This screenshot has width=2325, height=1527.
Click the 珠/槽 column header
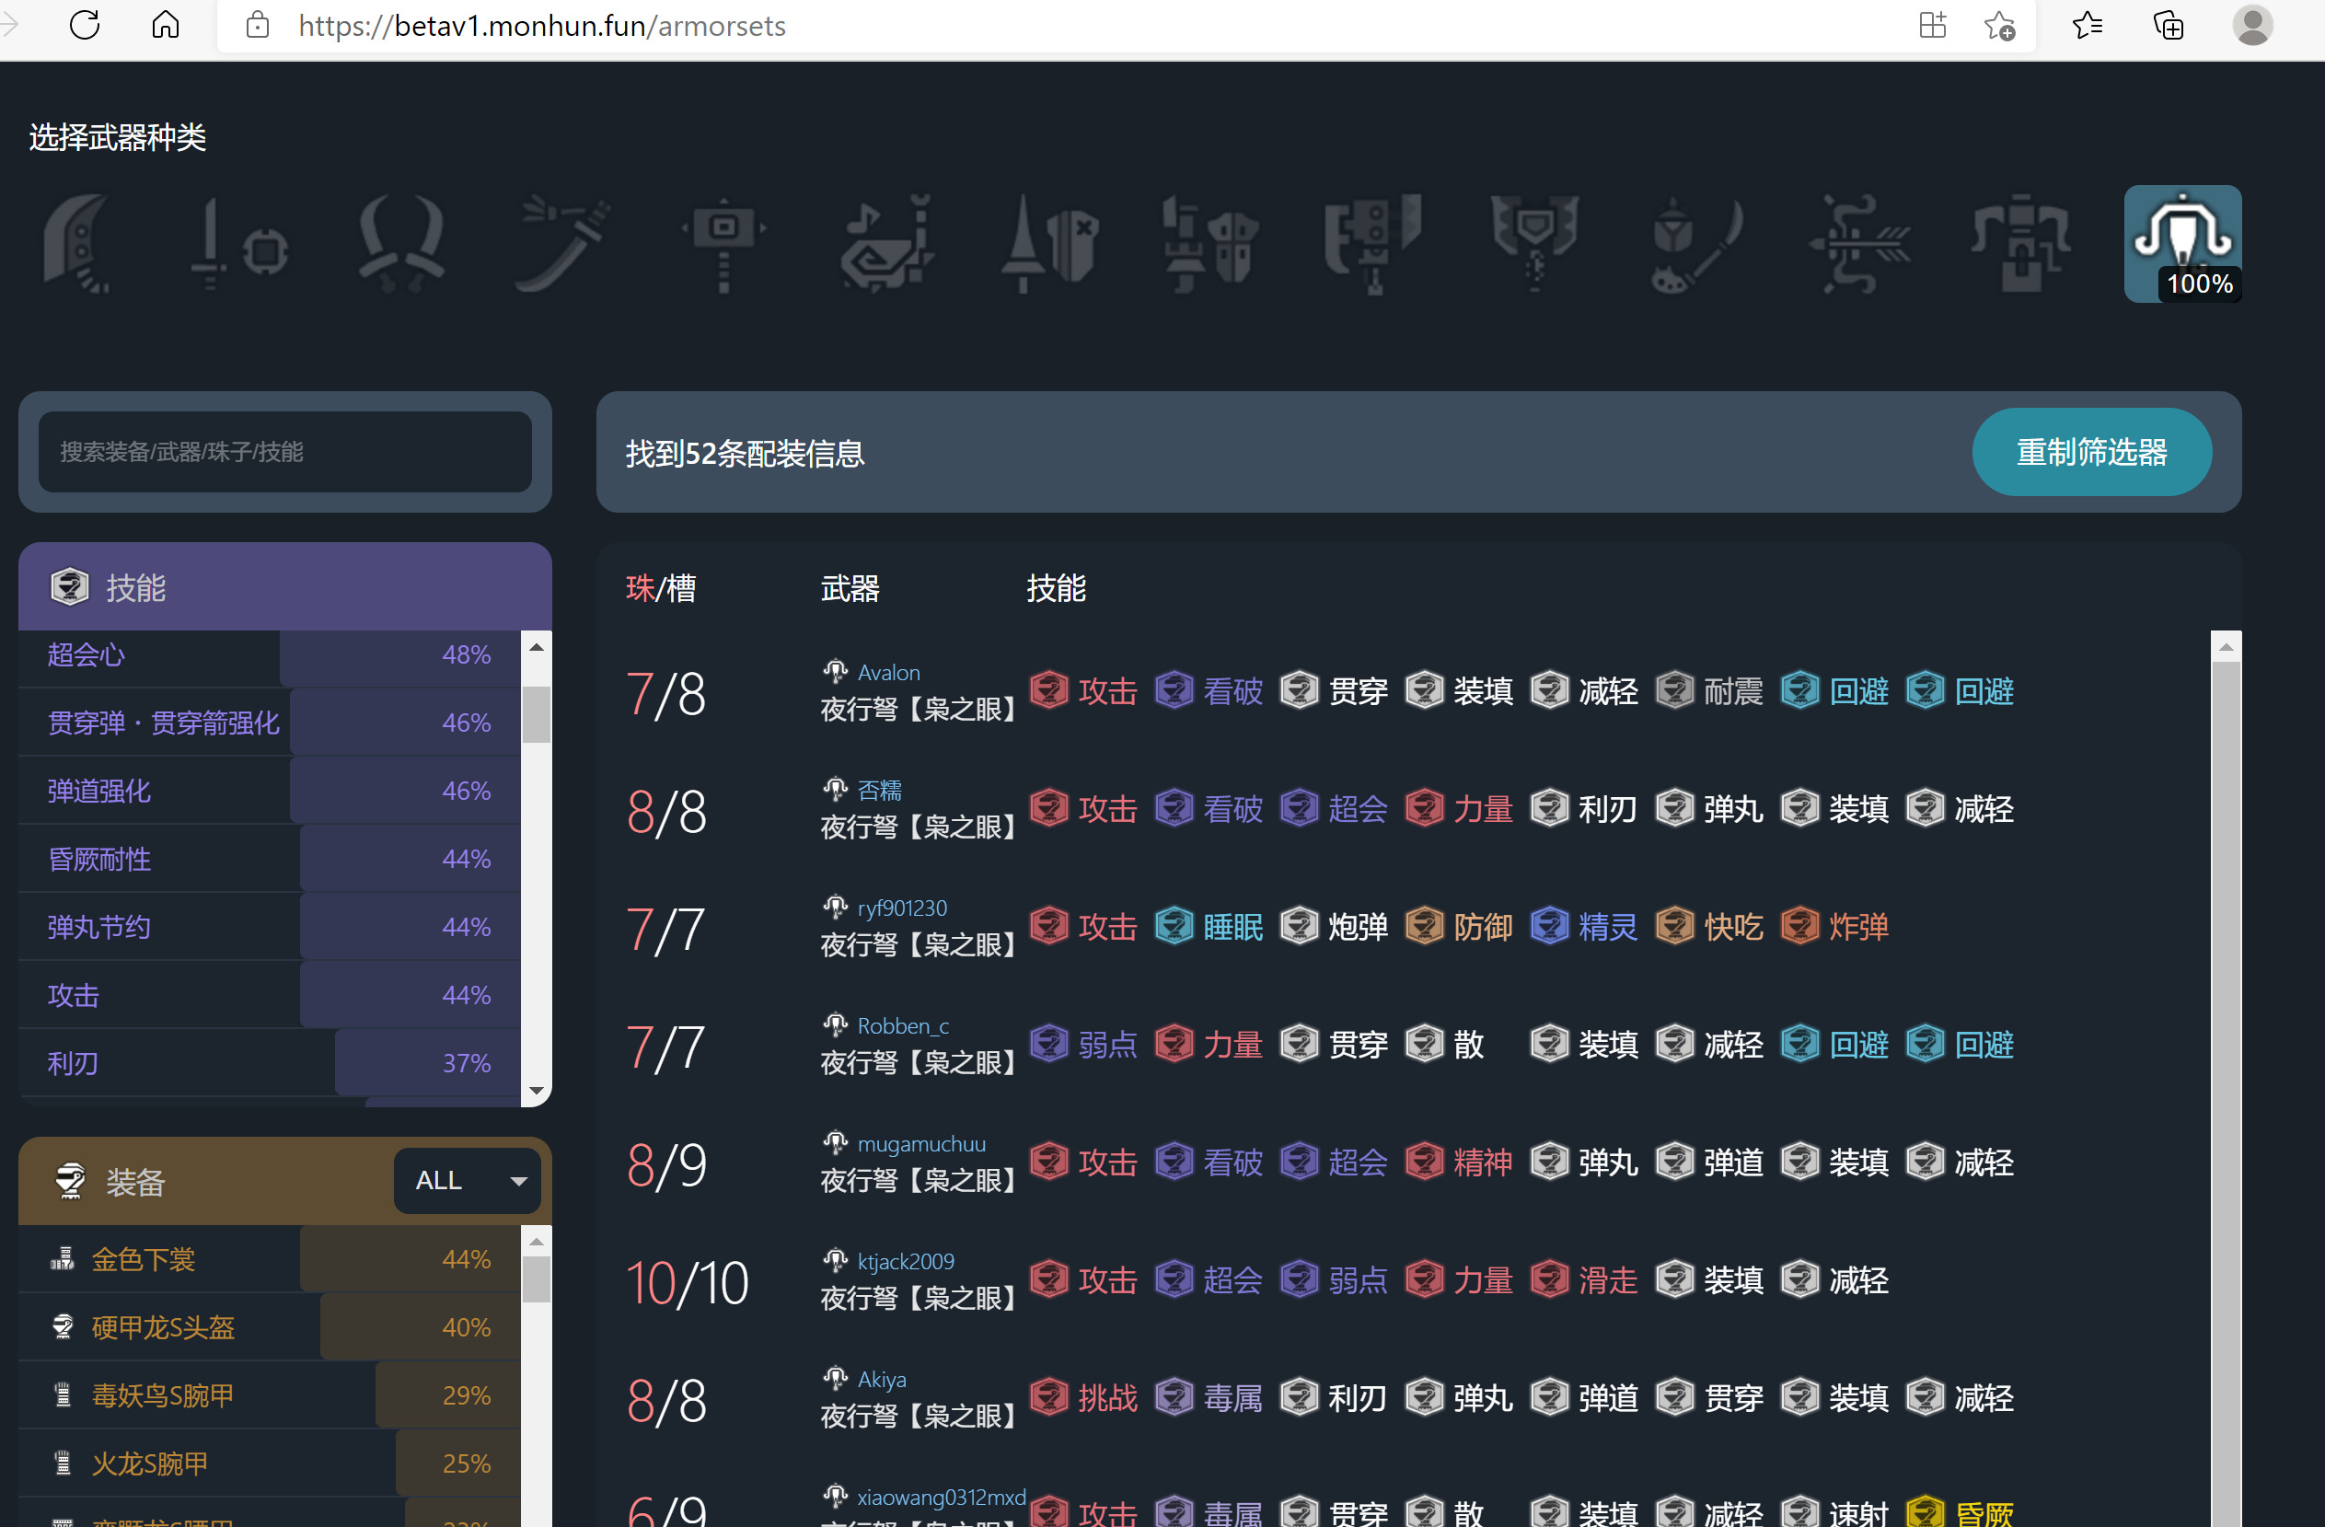click(x=660, y=588)
